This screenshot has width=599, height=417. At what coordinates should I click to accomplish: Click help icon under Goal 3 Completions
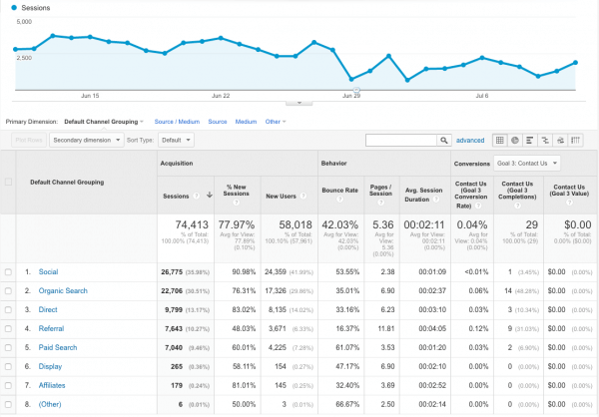point(517,206)
